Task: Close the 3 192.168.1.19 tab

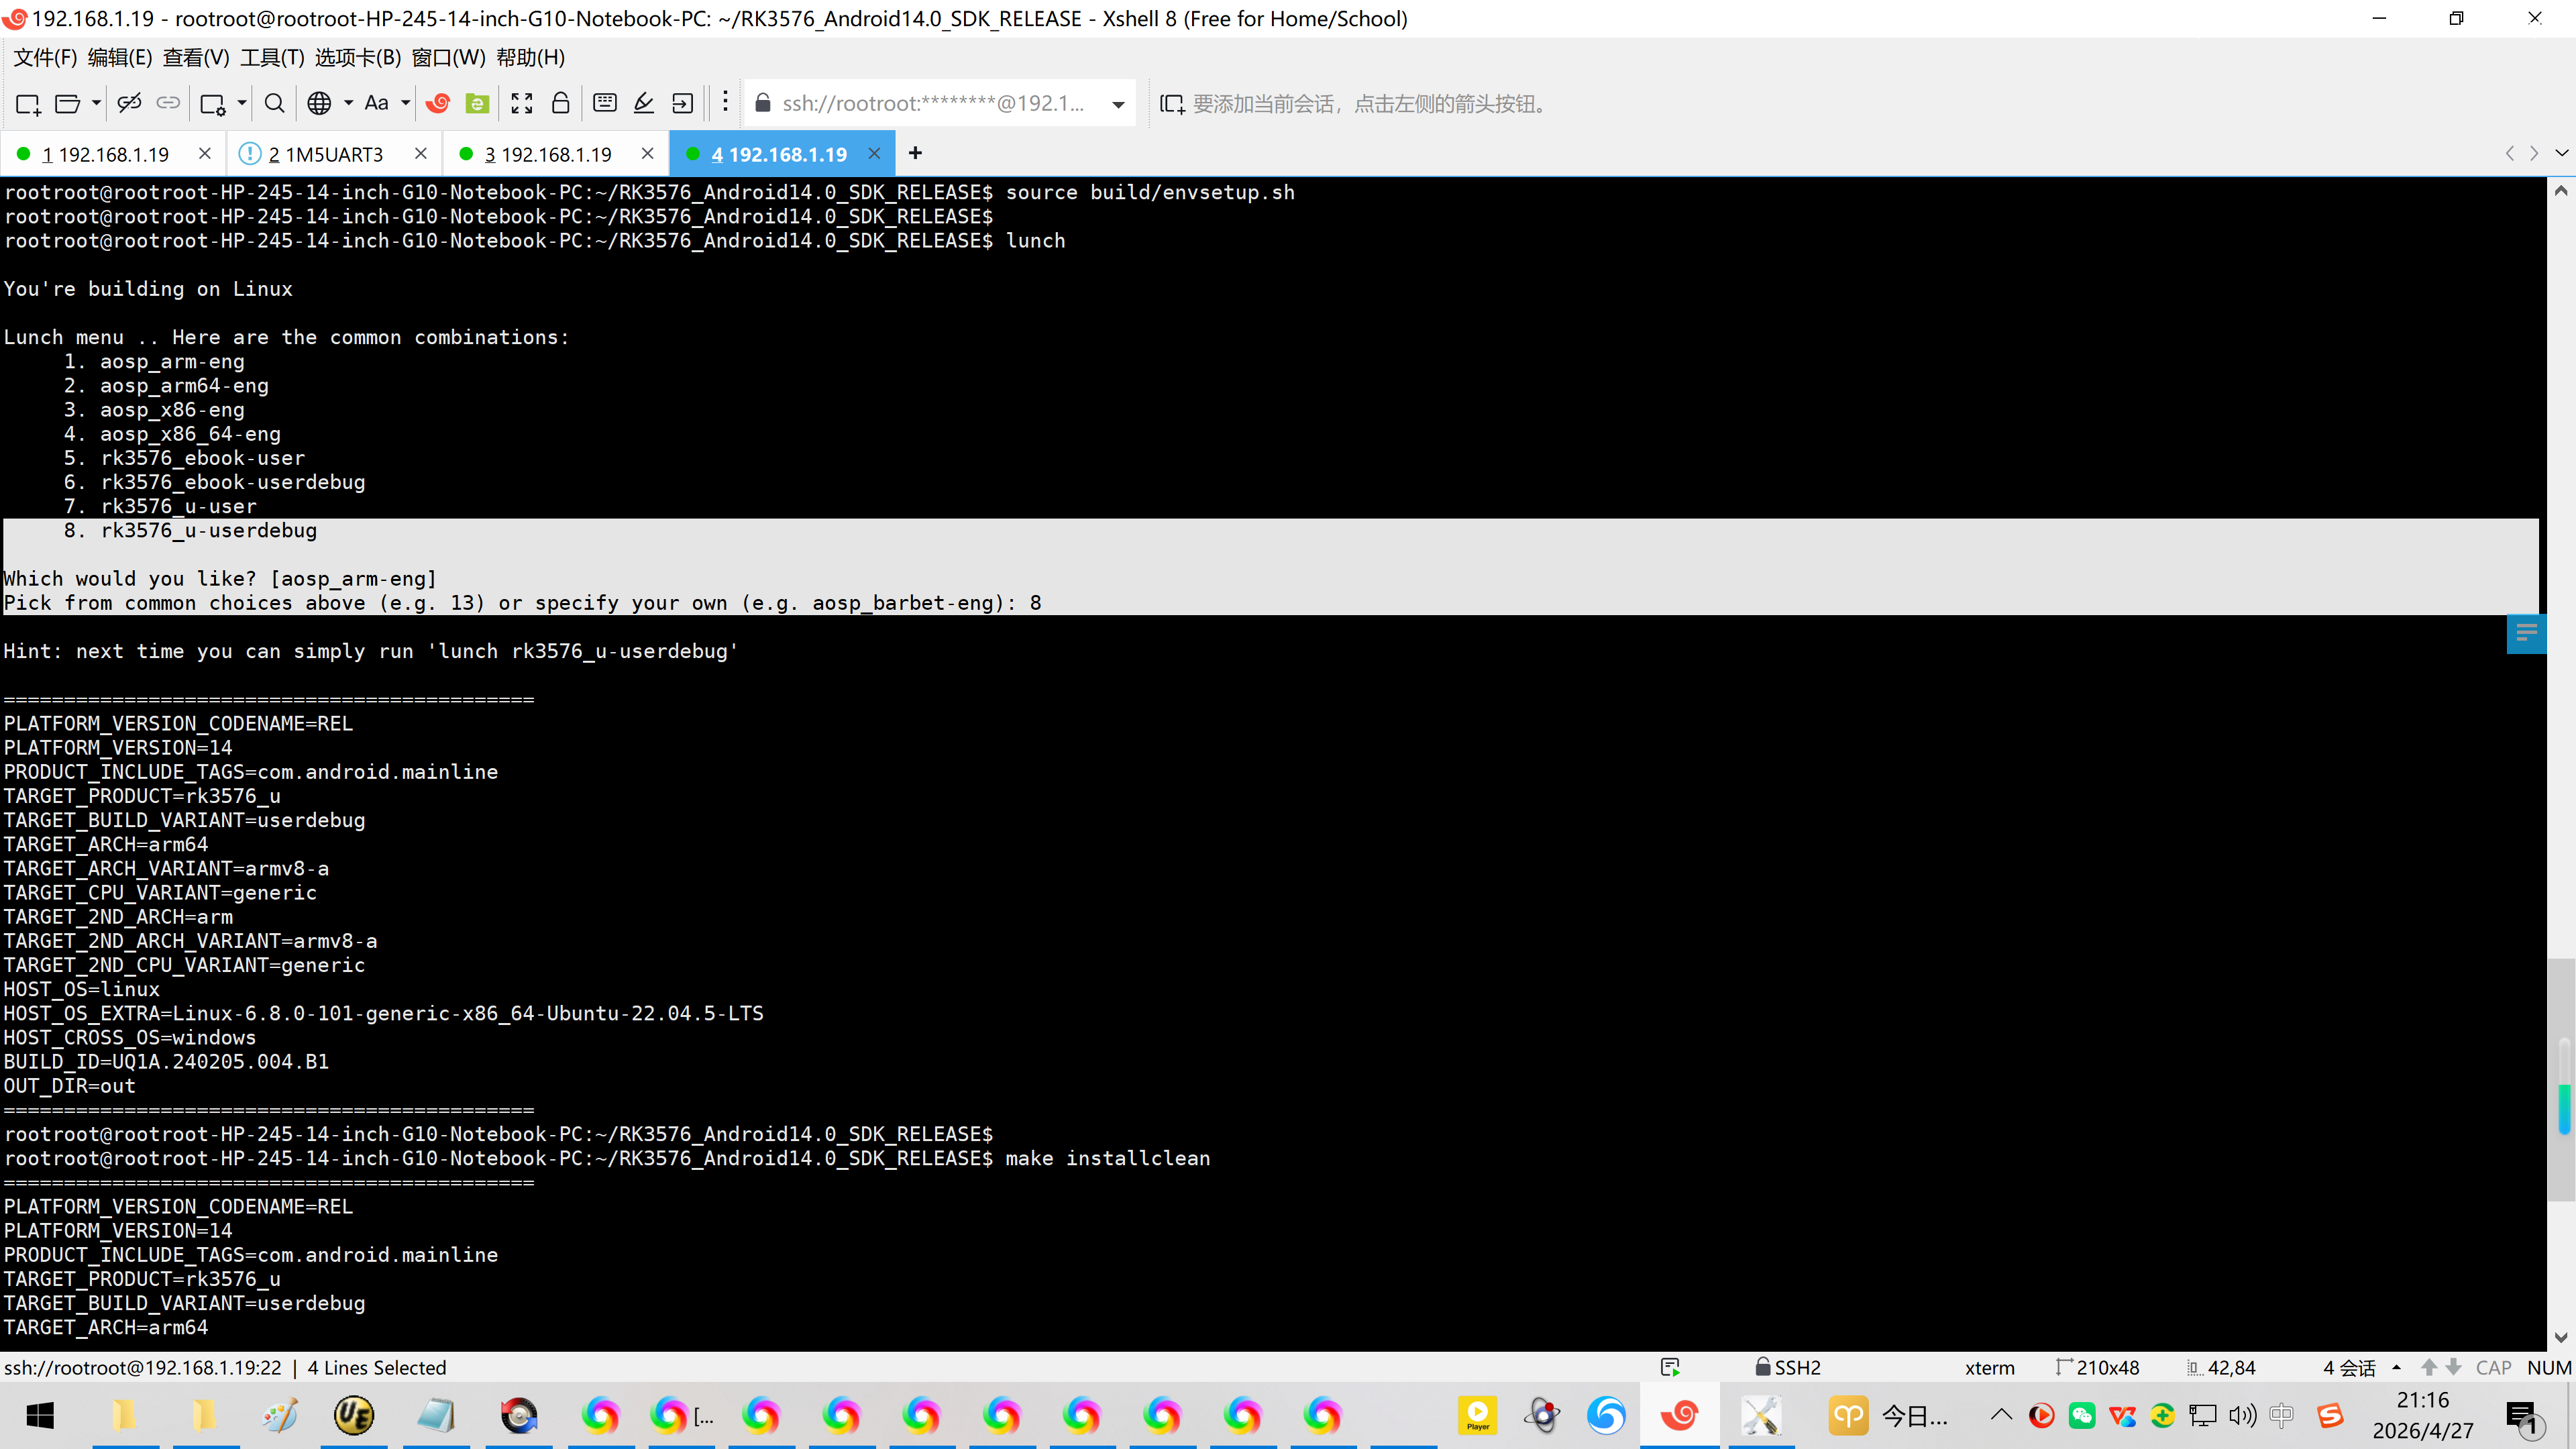Action: pyautogui.click(x=647, y=153)
